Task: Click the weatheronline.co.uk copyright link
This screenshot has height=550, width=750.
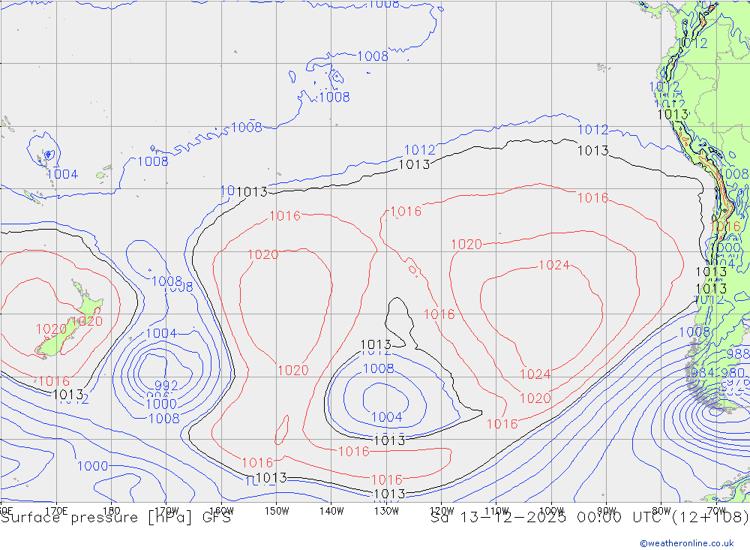Action: 687,543
